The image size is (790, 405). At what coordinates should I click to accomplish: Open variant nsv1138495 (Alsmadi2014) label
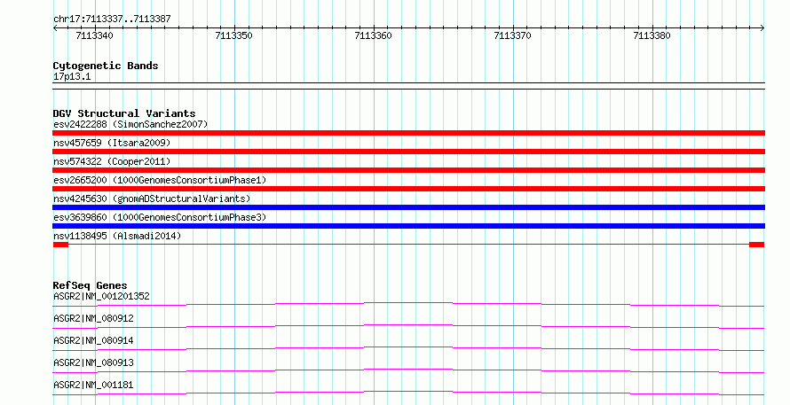tap(117, 236)
